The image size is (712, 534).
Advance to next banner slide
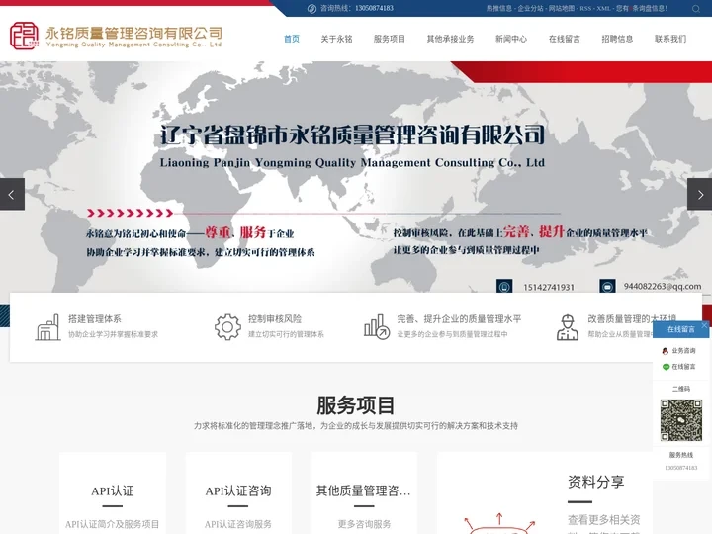click(700, 195)
